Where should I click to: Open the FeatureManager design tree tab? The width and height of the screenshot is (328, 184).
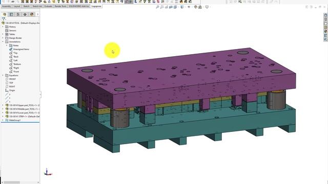coord(5,14)
